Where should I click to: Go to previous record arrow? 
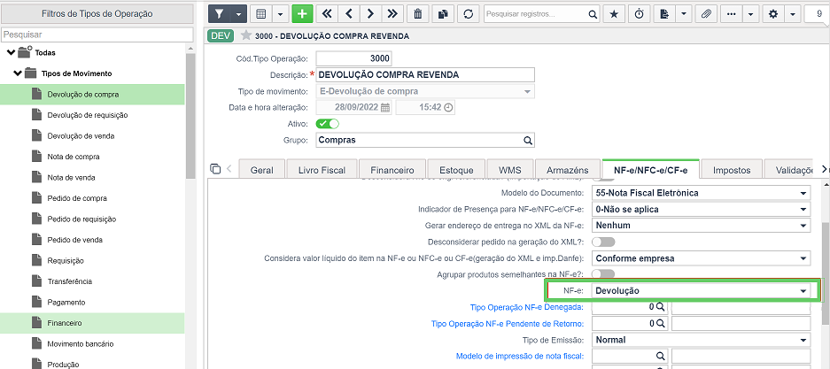click(x=349, y=14)
